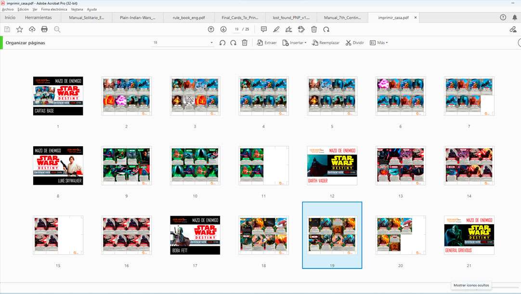Go to previous page with up arrow
This screenshot has width=521, height=294.
tap(211, 29)
